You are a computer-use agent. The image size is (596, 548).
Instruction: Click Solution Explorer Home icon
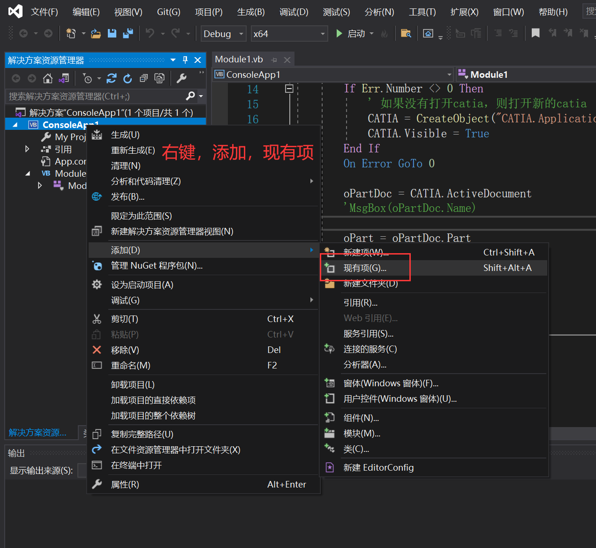(x=47, y=78)
